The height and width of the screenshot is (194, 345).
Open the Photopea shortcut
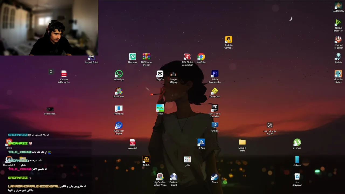pos(132,58)
